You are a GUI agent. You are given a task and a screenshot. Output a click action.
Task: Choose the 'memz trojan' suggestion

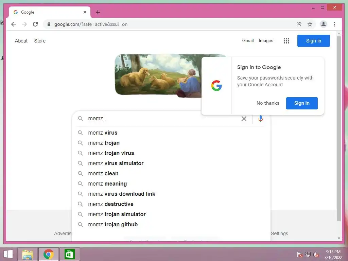click(x=171, y=143)
